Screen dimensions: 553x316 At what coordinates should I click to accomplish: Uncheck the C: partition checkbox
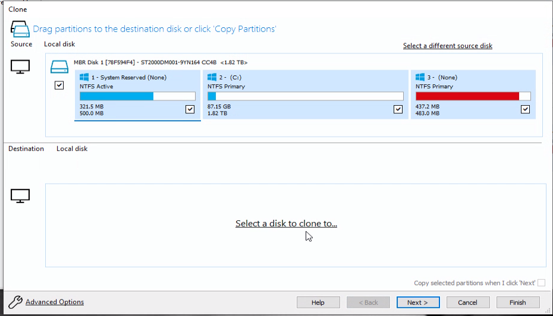tap(398, 109)
